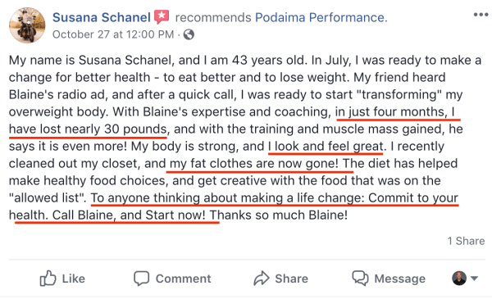Expand the dropdown arrow next to small avatar

click(474, 279)
